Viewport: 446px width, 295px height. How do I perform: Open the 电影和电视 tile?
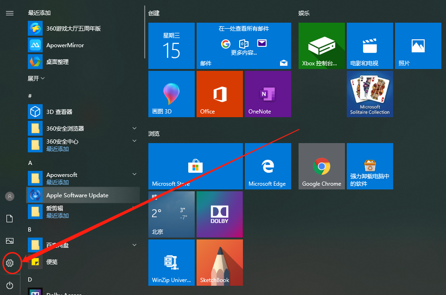pos(370,46)
